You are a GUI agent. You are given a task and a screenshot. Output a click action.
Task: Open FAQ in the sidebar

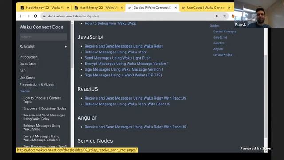(23, 71)
